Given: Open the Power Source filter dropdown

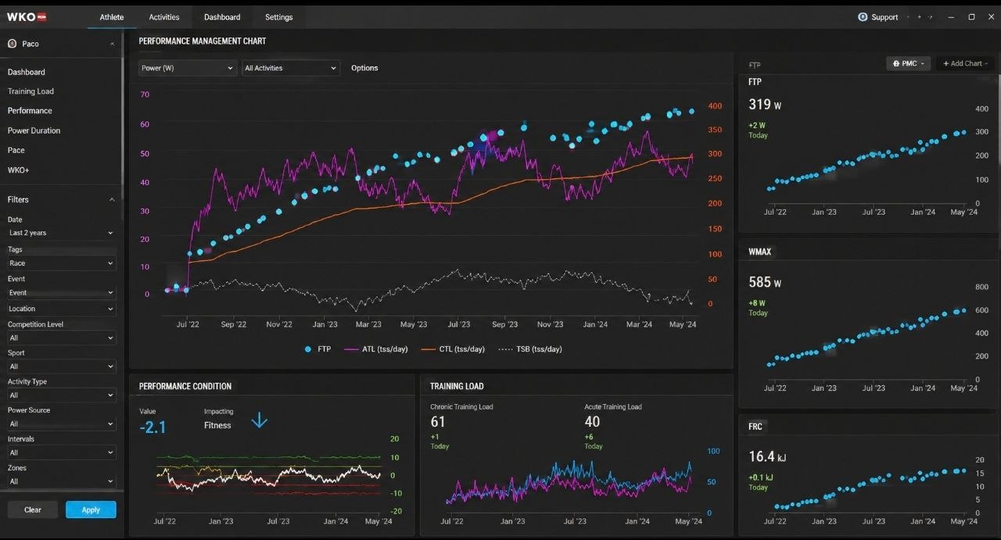Looking at the screenshot, I should point(61,424).
